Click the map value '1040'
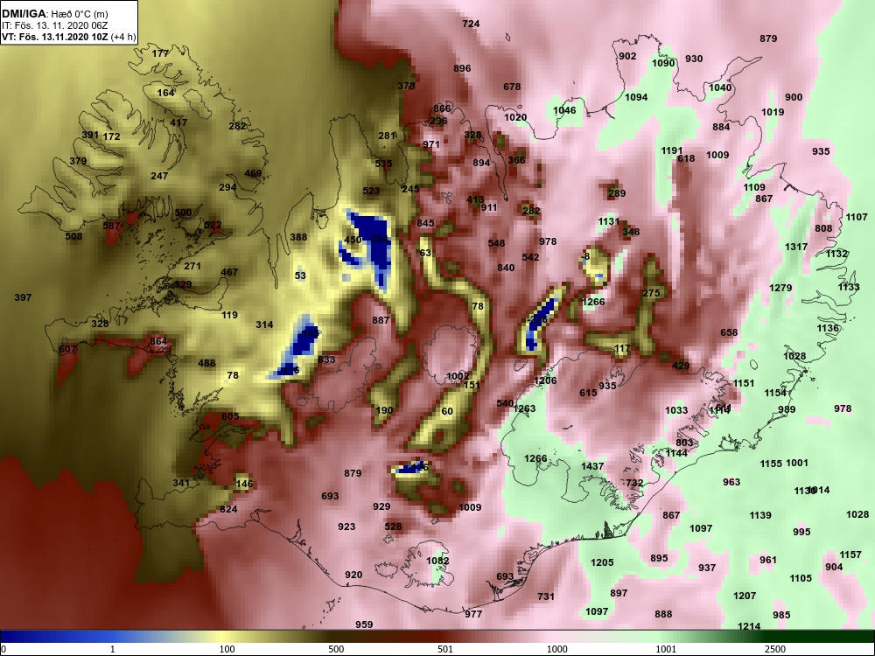 tap(720, 87)
